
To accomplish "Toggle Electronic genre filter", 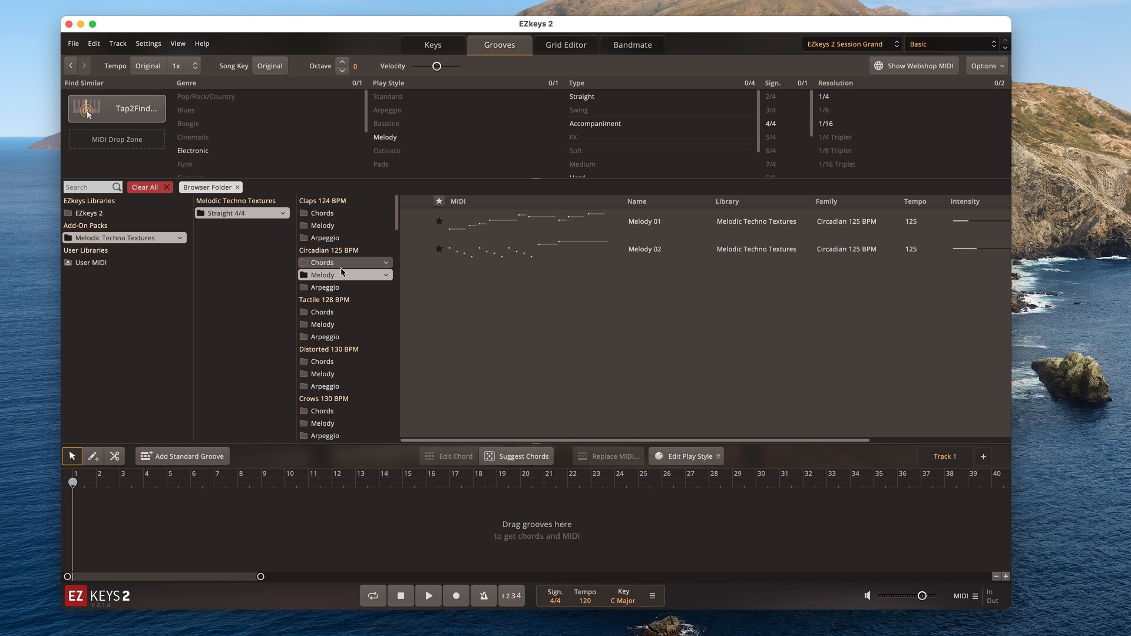I will 193,151.
